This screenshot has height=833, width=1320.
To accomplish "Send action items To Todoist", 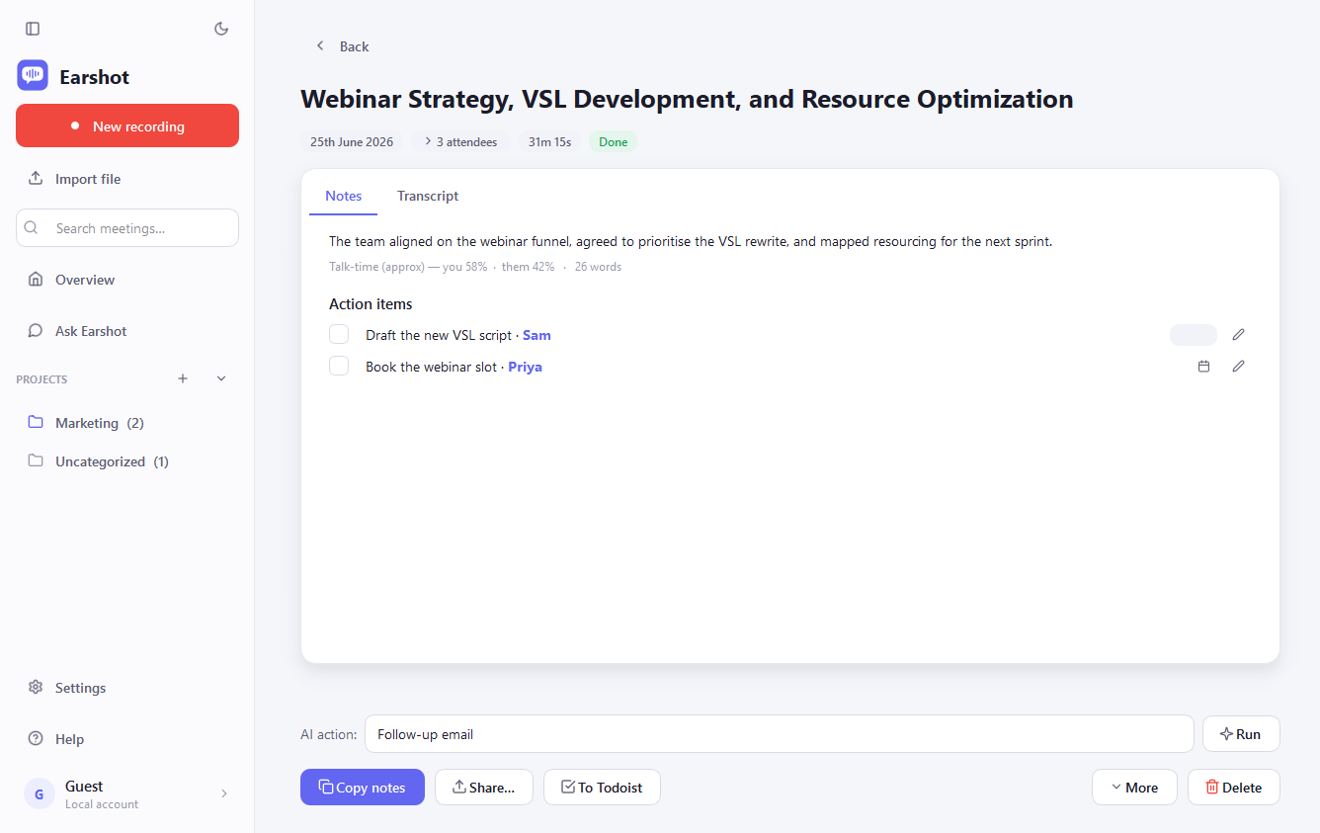I will click(x=602, y=788).
